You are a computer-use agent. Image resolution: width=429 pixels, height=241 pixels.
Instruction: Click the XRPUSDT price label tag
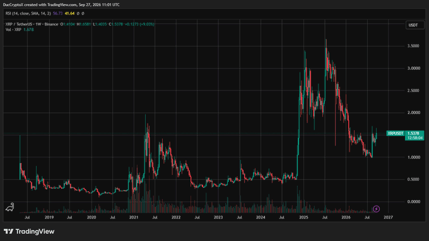[396, 133]
